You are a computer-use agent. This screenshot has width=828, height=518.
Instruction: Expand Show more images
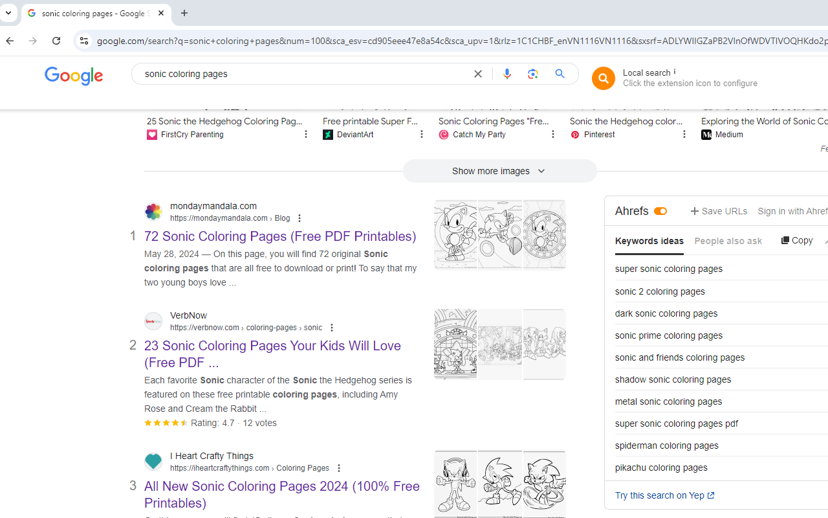[x=499, y=170]
